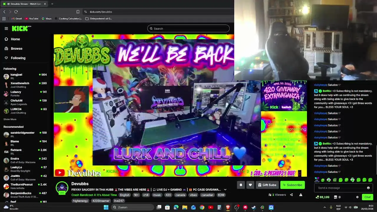Switch to the Devubbs Stream browser tab
The width and height of the screenshot is (377, 212).
24,4
